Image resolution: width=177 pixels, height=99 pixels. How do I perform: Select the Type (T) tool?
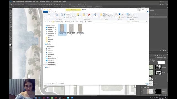tap(11, 28)
